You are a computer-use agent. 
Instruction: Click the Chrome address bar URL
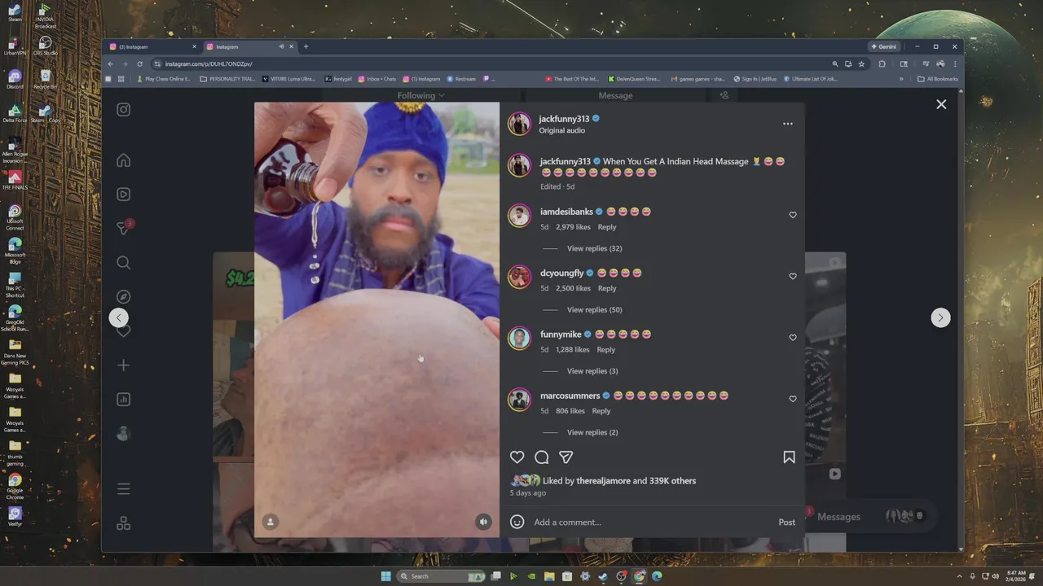[209, 63]
